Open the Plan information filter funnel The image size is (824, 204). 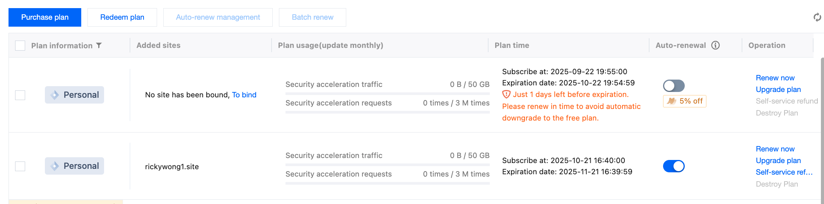click(99, 46)
